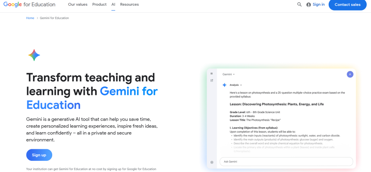Click the user avatar labeled A
The height and width of the screenshot is (172, 371).
coord(350,74)
